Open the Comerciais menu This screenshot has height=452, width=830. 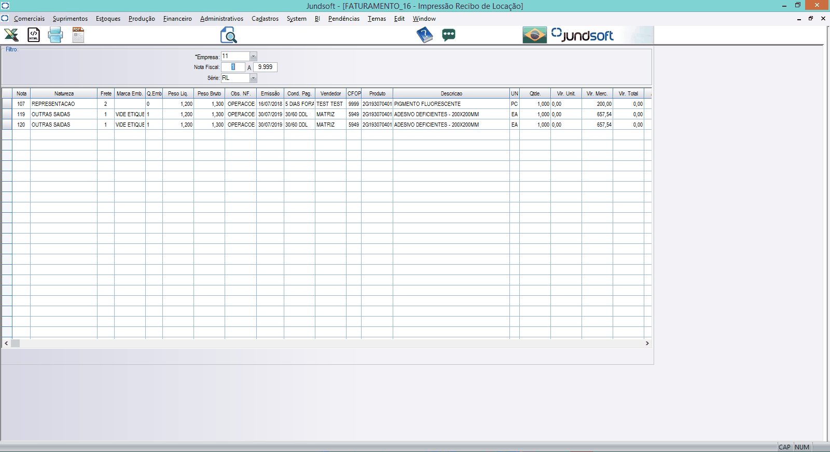[x=29, y=19]
